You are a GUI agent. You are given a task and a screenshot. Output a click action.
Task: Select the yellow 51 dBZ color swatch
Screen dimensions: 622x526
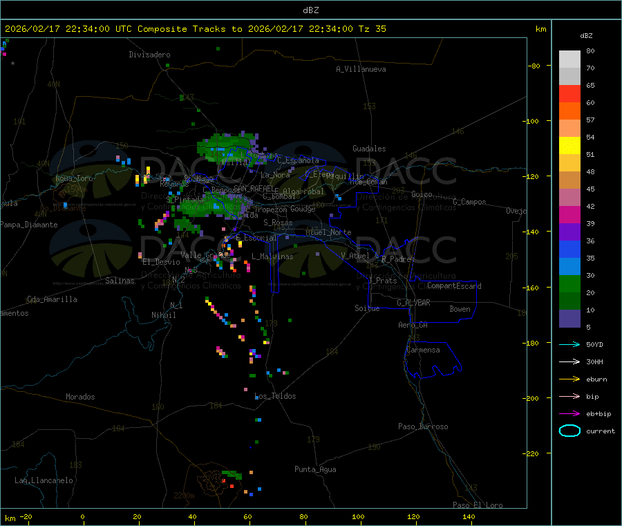tap(569, 145)
